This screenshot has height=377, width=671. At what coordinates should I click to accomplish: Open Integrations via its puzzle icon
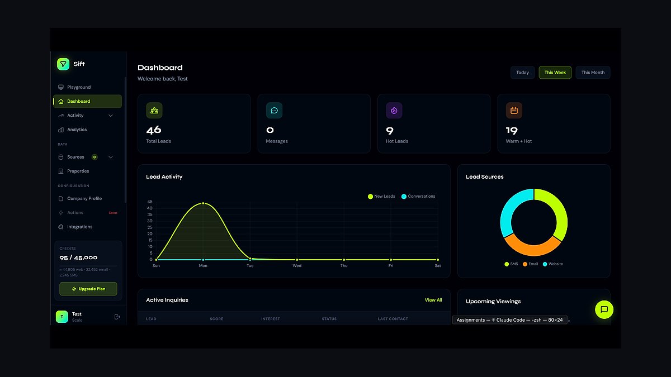(61, 227)
